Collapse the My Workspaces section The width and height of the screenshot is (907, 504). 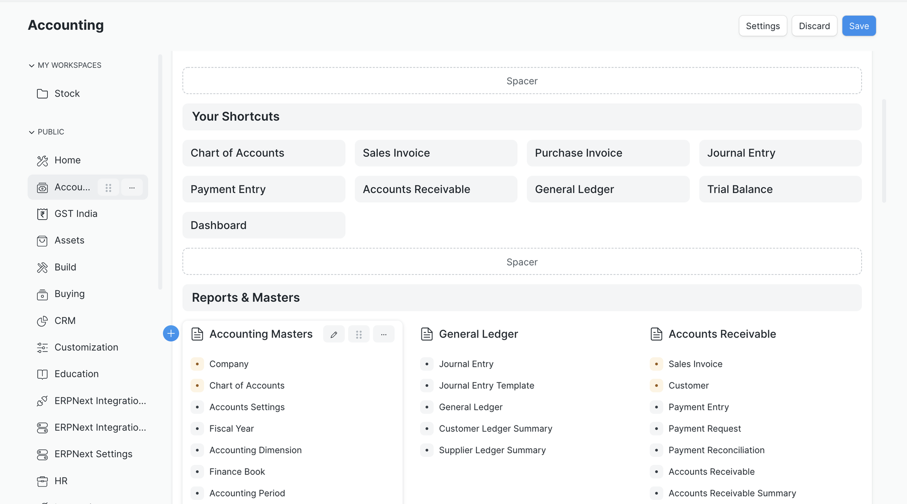click(x=32, y=65)
